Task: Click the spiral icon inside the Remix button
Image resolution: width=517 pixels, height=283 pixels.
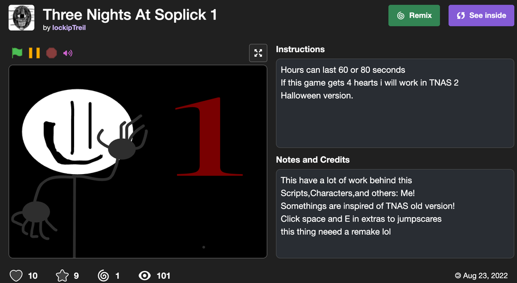Action: click(401, 15)
